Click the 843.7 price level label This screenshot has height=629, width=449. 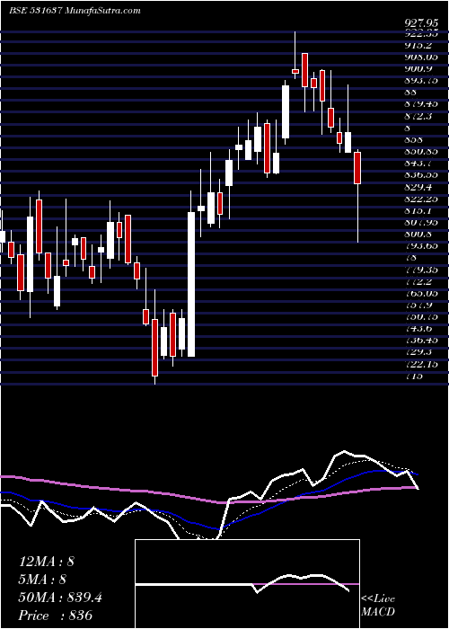420,164
